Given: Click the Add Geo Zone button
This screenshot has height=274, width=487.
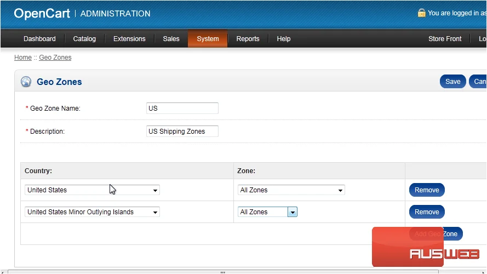Looking at the screenshot, I should coord(436,233).
